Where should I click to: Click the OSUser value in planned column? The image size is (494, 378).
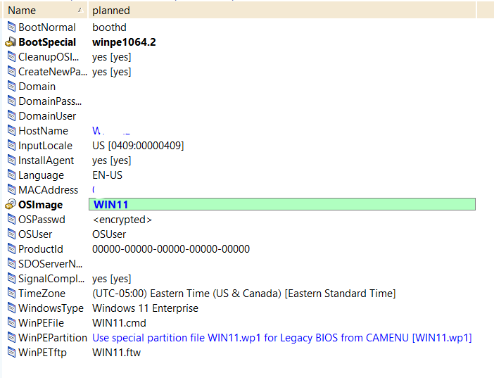point(109,234)
